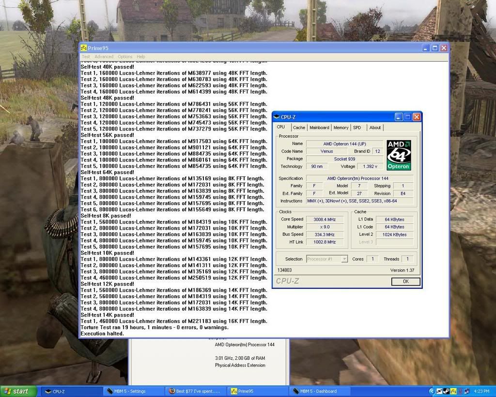The width and height of the screenshot is (496, 397).
Task: Click the Revision value 'E4'
Action: (403, 193)
